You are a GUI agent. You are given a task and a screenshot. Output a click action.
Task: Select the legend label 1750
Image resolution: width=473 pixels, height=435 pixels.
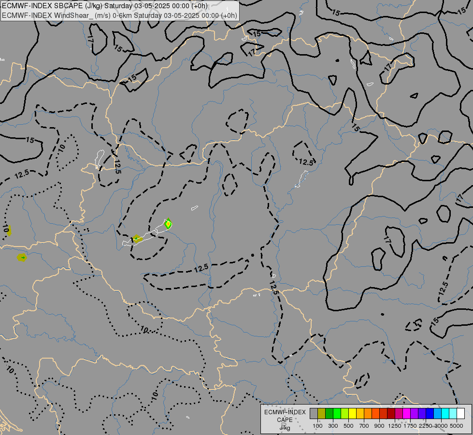410,426
